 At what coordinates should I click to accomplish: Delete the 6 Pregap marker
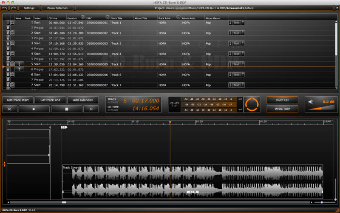pos(8,69)
